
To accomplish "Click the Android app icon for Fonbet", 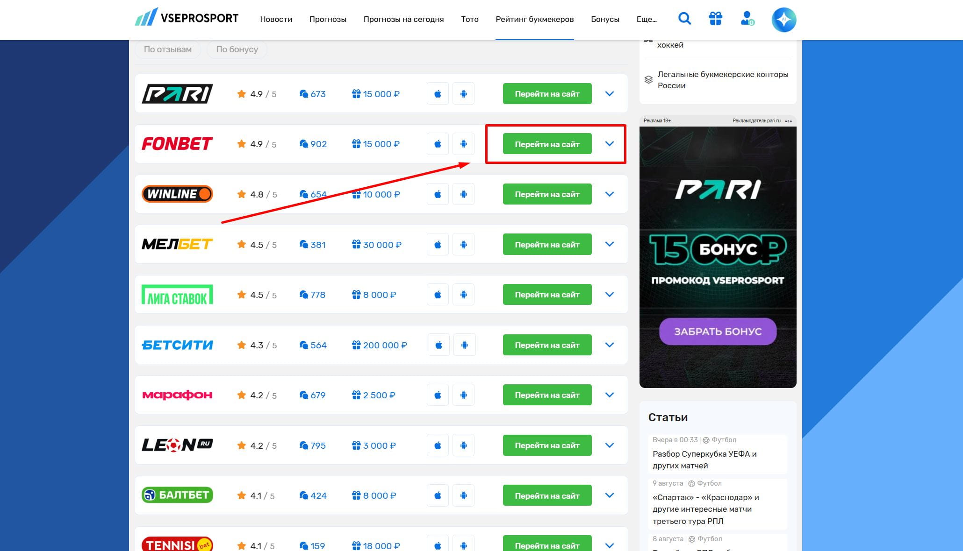I will point(463,144).
